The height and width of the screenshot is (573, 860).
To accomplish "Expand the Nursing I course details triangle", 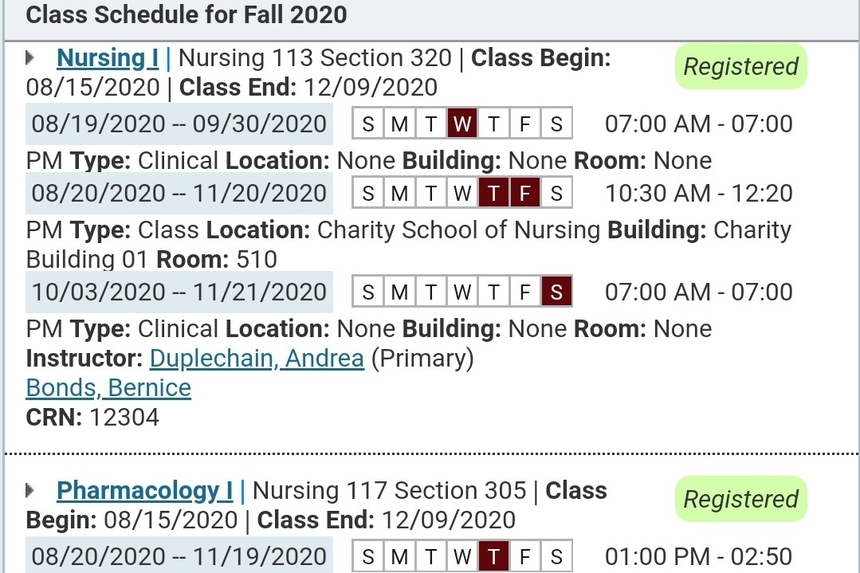I will 31,57.
